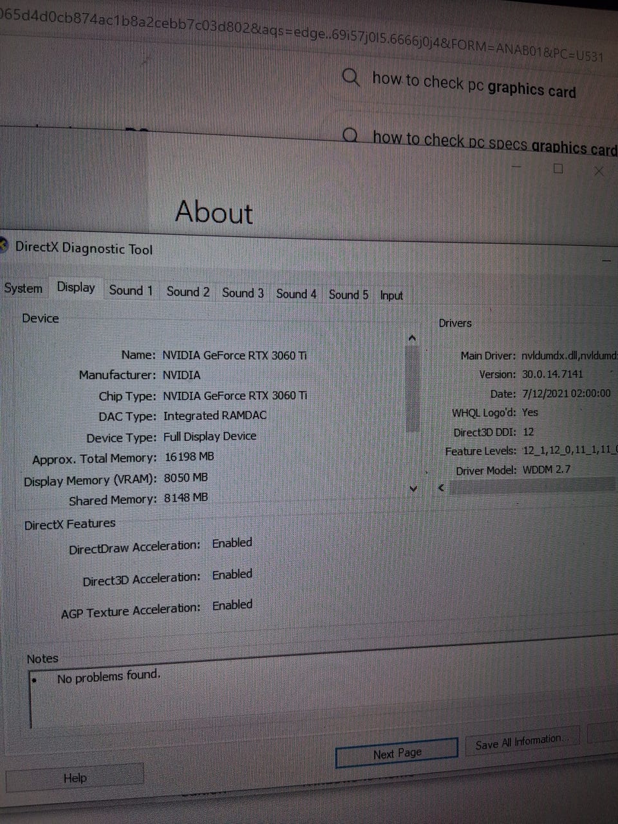Click Approx. Total Memory value 16198 MB

189,457
